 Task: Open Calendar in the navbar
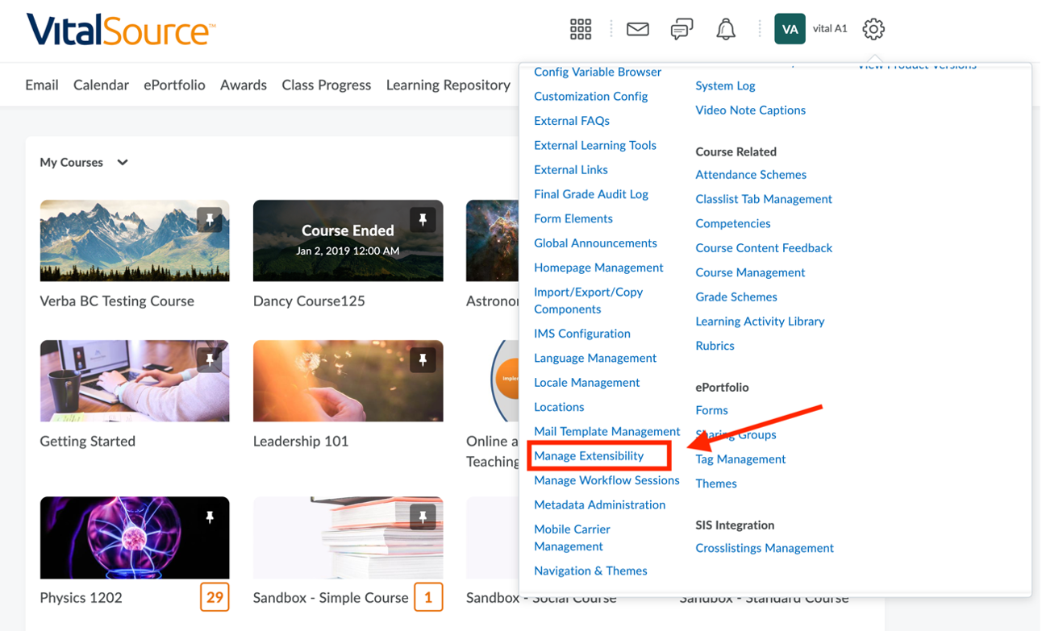tap(101, 85)
